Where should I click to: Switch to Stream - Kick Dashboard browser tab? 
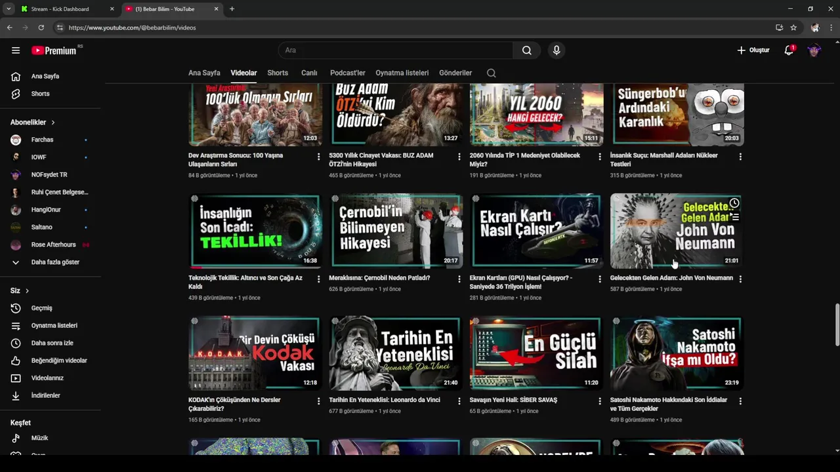point(67,9)
